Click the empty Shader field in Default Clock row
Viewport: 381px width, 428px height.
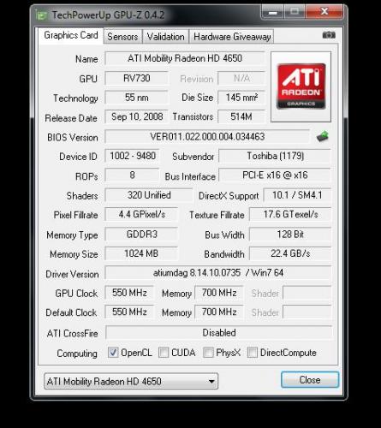pos(307,312)
